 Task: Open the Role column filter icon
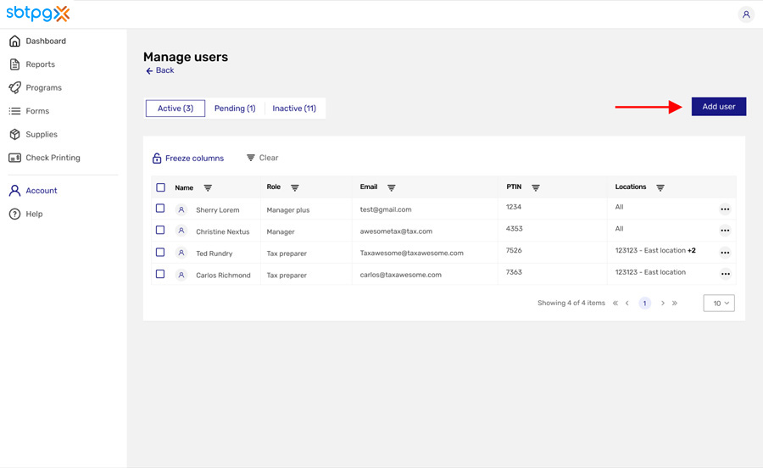[x=295, y=187]
